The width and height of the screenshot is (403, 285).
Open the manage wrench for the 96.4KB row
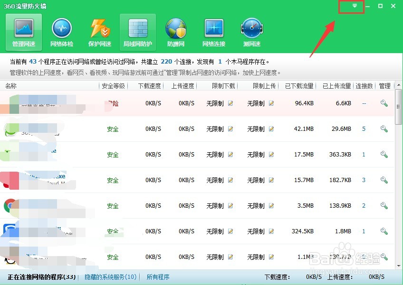point(384,103)
